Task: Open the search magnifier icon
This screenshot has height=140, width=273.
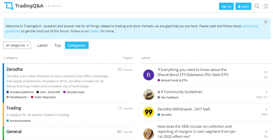Action: pyautogui.click(x=257, y=6)
